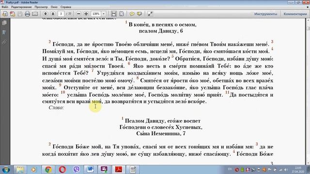Click heading line 'Сына Иеменнина, 7'
This screenshot has width=310, height=174.
(x=161, y=133)
